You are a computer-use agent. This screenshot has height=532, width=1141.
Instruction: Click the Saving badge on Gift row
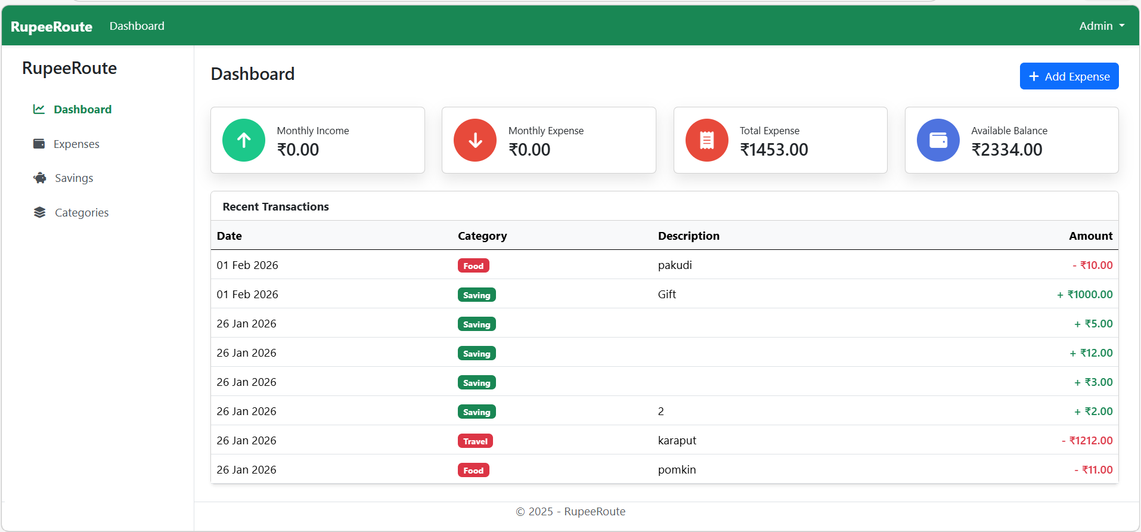pyautogui.click(x=476, y=295)
